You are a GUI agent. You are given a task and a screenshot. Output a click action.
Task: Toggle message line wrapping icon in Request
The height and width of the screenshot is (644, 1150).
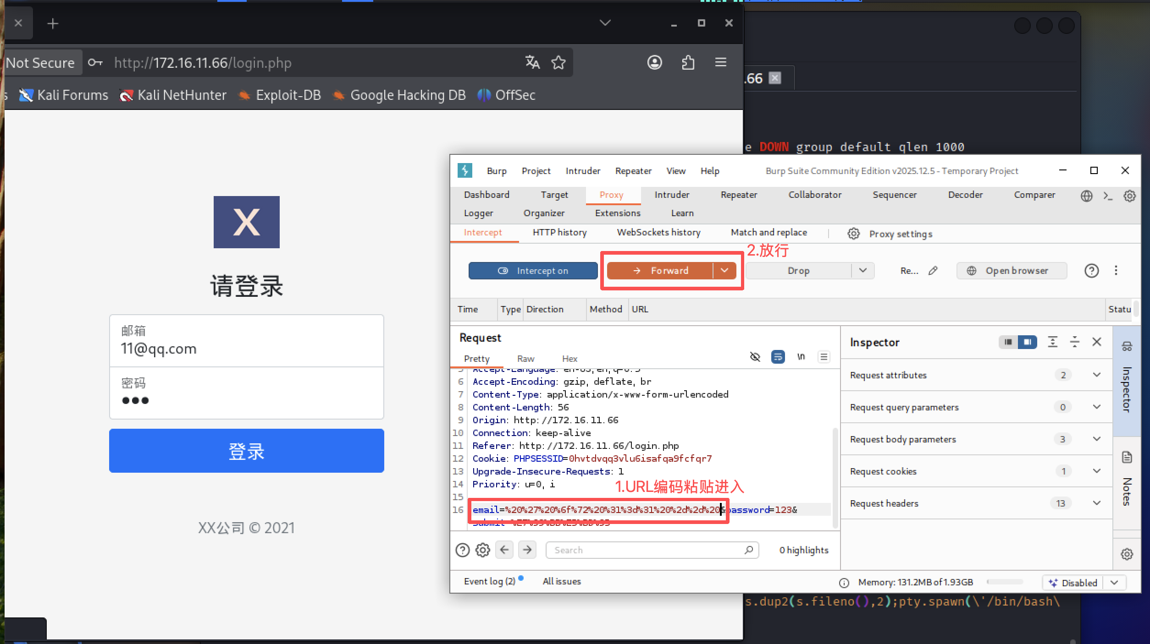tap(778, 357)
